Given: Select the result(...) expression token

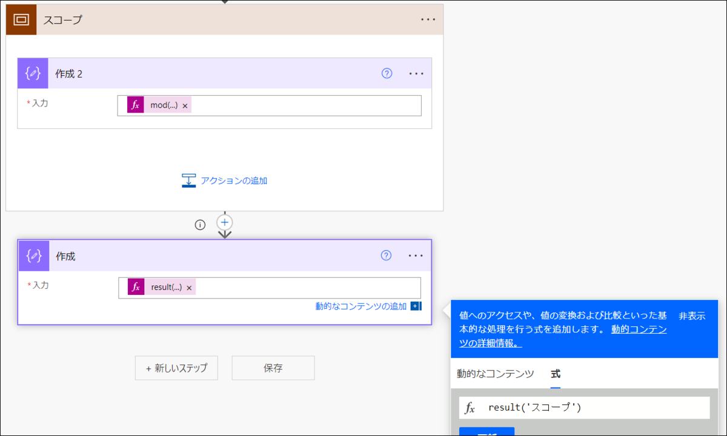Looking at the screenshot, I should pyautogui.click(x=162, y=287).
